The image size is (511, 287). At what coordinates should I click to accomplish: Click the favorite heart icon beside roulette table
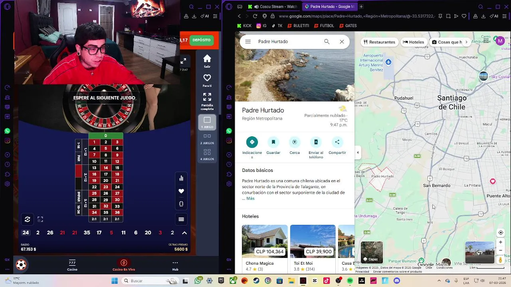tap(181, 191)
